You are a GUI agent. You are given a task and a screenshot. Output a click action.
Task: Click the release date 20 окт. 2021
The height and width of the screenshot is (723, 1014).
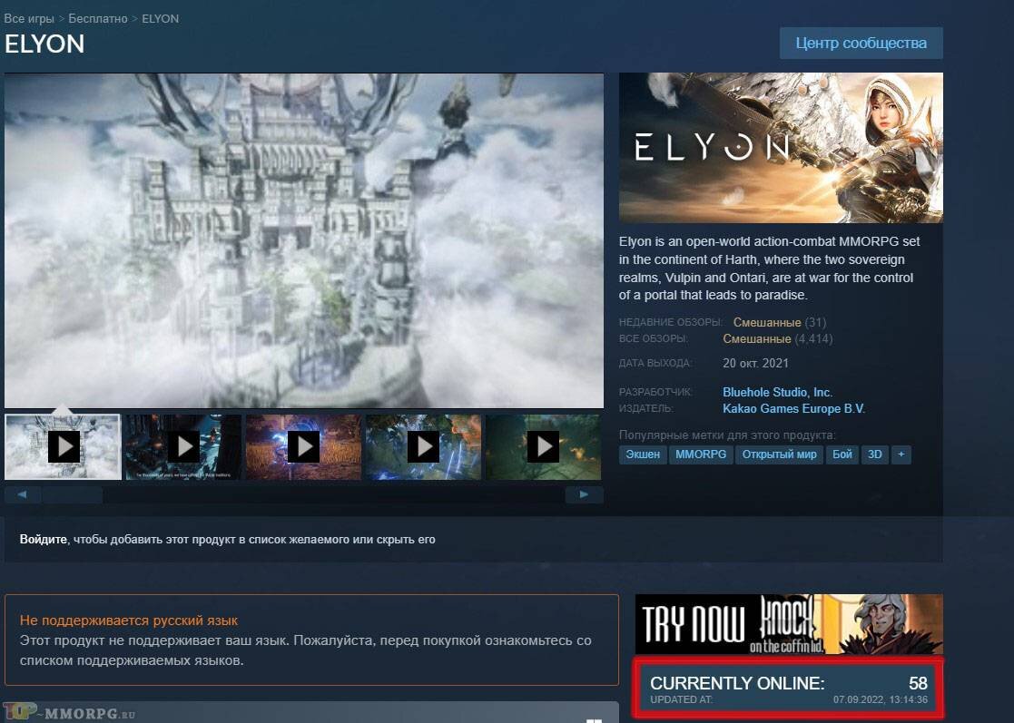(755, 363)
